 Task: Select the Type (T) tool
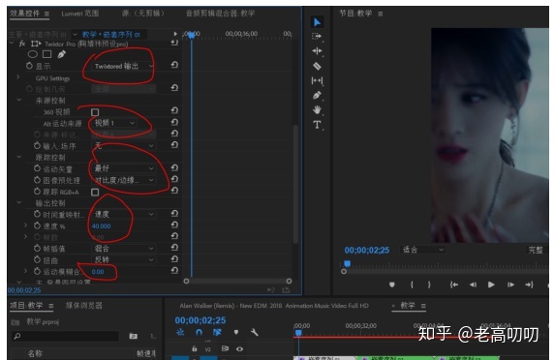pyautogui.click(x=317, y=125)
